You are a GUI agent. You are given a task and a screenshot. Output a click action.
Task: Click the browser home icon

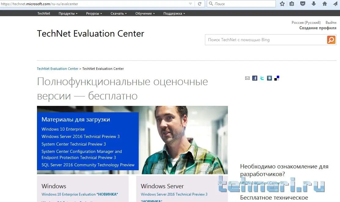[325, 4]
